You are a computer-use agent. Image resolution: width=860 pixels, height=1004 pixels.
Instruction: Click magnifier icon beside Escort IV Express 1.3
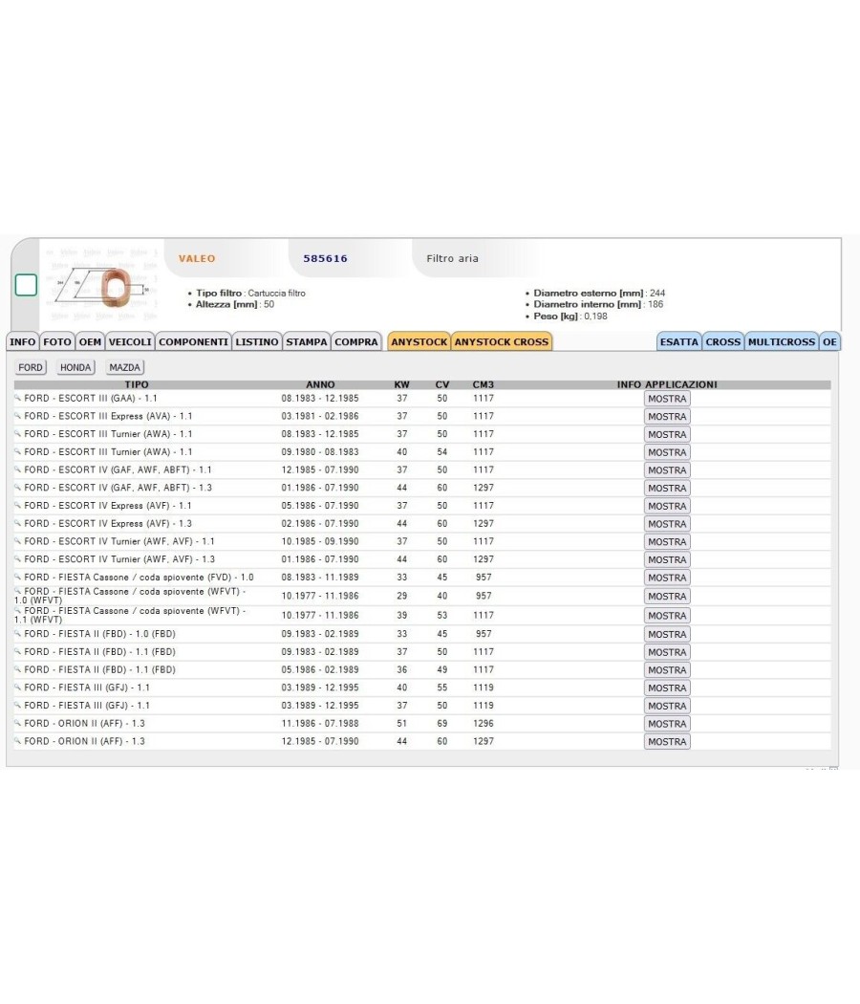(x=18, y=523)
